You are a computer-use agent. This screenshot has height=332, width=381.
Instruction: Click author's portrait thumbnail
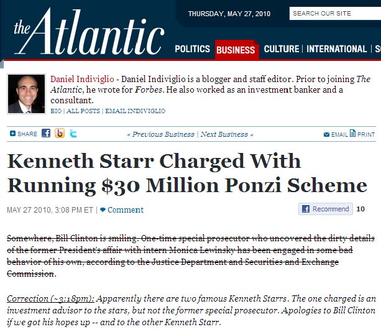click(27, 94)
